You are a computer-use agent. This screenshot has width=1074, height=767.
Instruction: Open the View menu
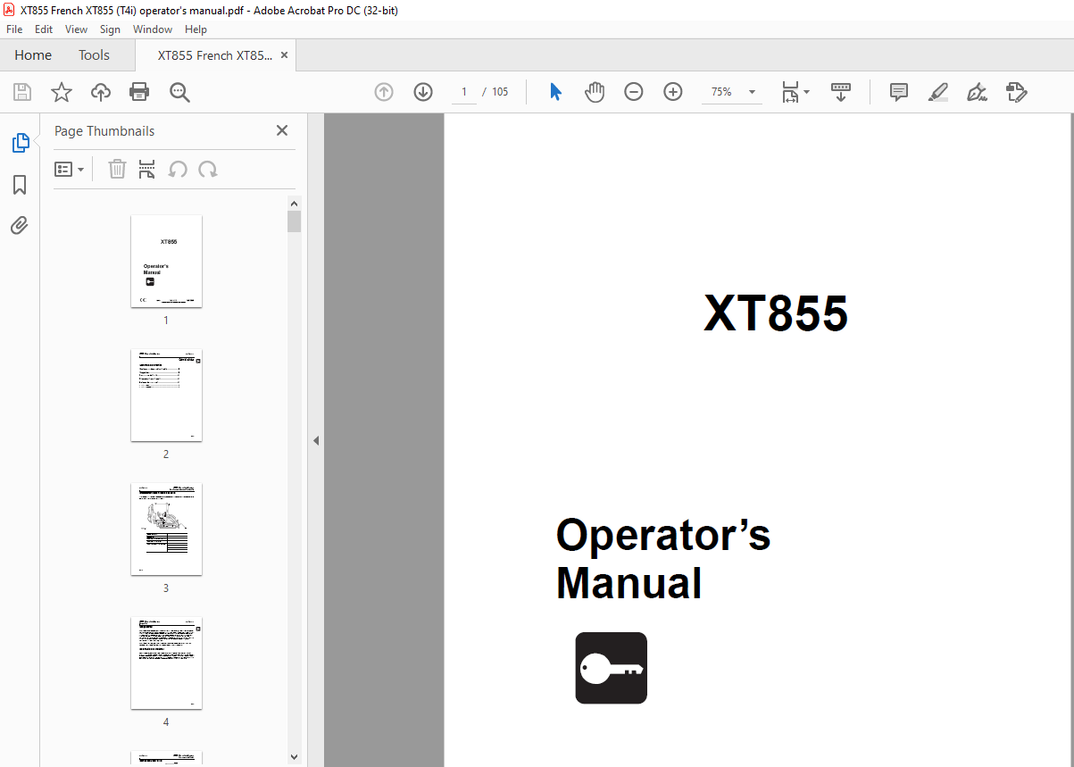pyautogui.click(x=77, y=29)
